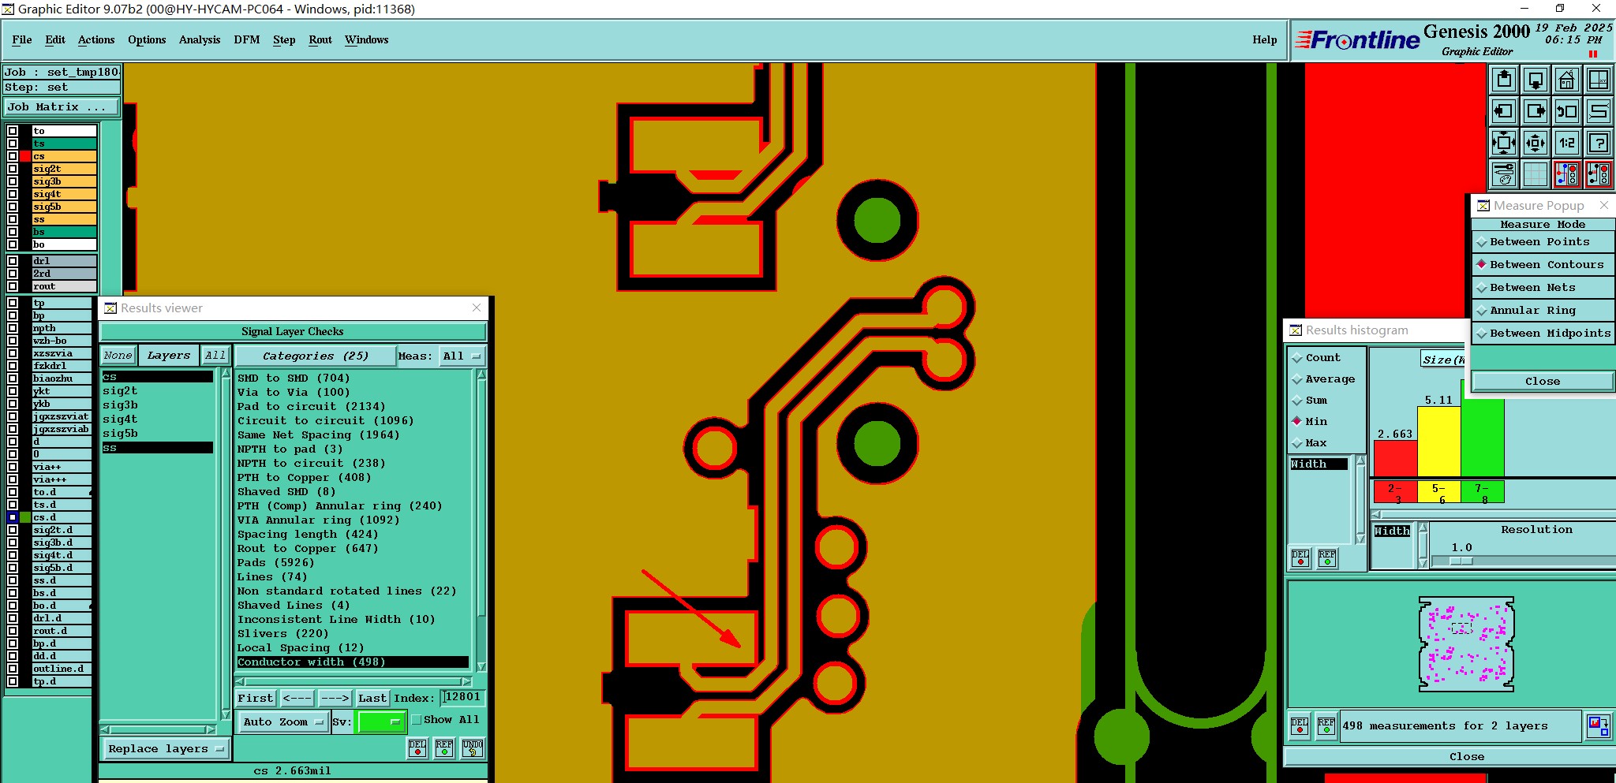
Task: Select Average histogram option
Action: (x=1322, y=379)
